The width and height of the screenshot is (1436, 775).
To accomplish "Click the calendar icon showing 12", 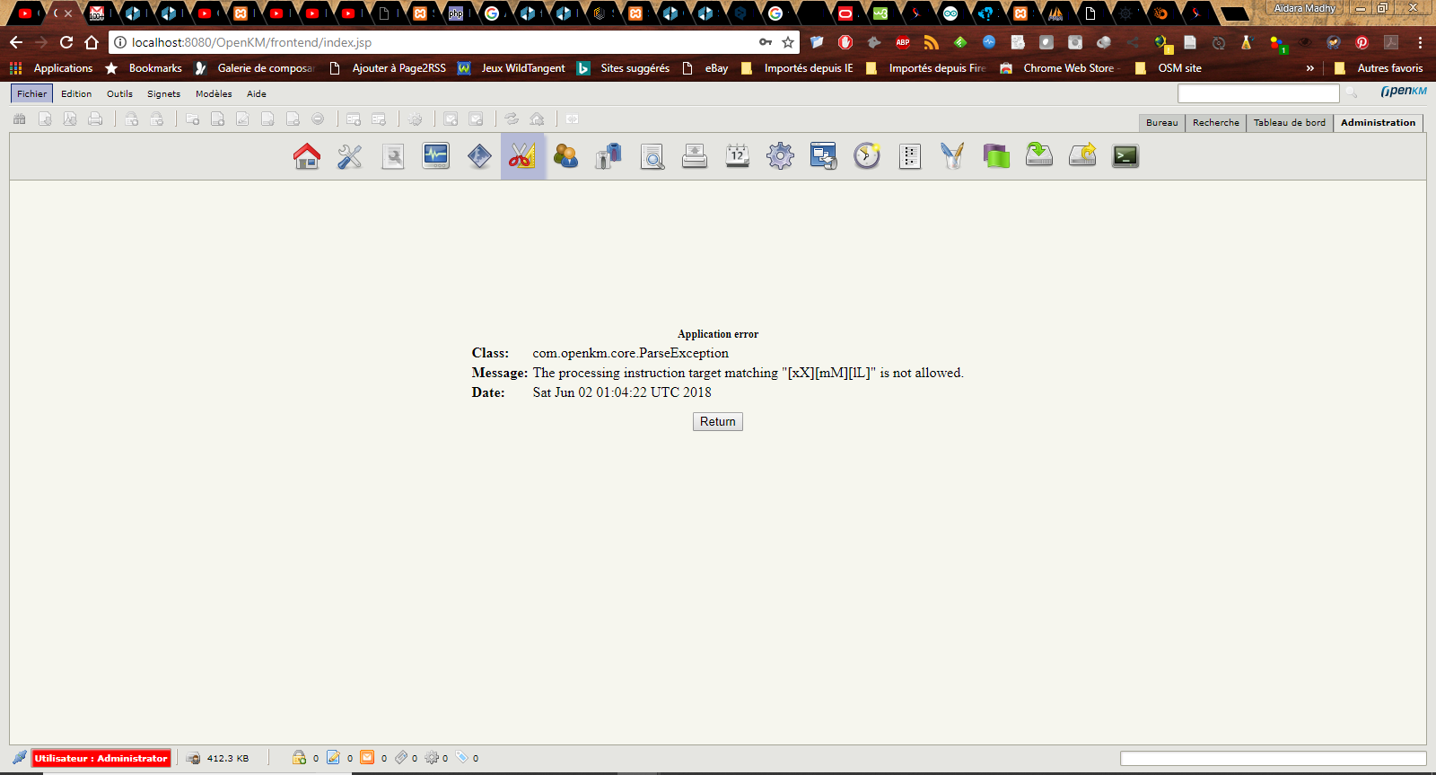I will coord(738,156).
